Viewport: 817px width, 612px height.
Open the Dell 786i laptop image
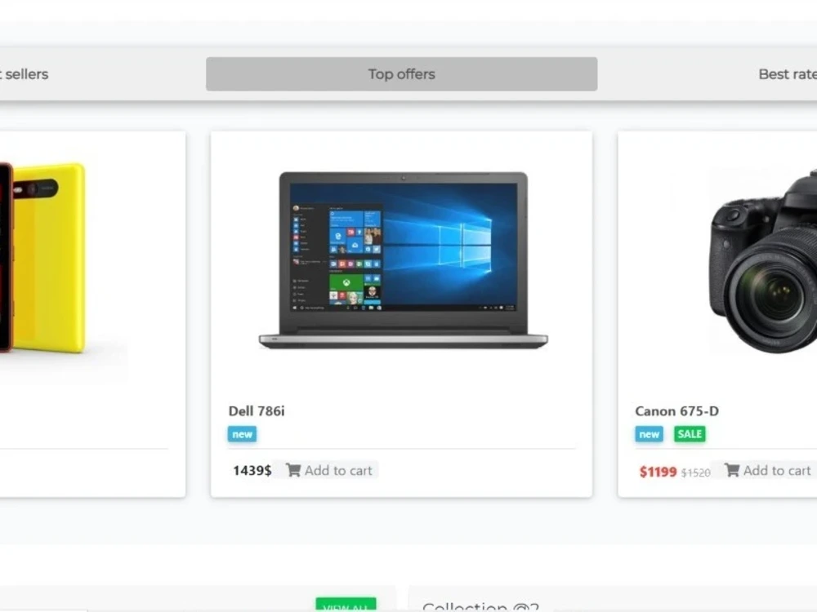point(403,260)
